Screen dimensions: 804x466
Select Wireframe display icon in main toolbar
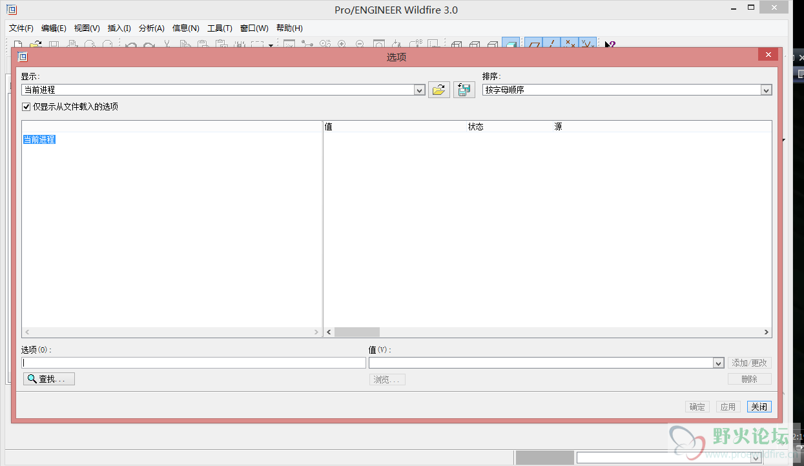tap(457, 45)
